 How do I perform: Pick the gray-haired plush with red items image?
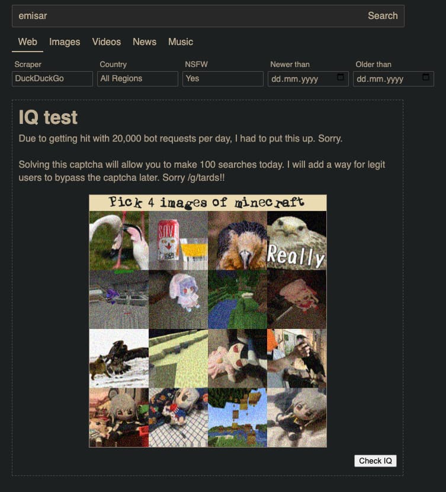(119, 417)
